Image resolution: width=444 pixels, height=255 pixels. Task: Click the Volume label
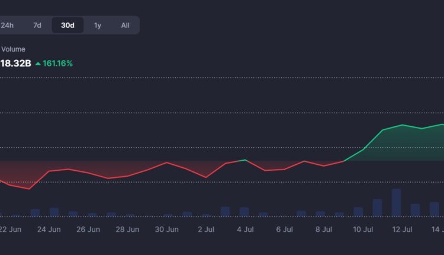click(13, 49)
